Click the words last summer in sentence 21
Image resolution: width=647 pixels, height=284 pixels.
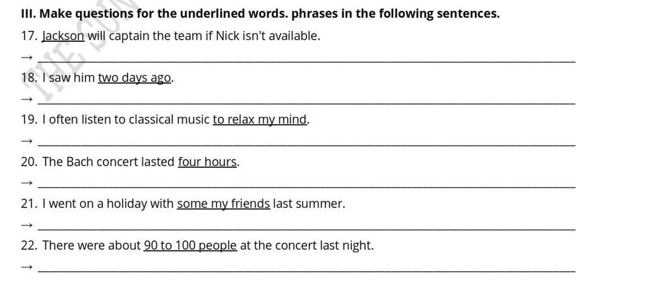[x=308, y=204]
